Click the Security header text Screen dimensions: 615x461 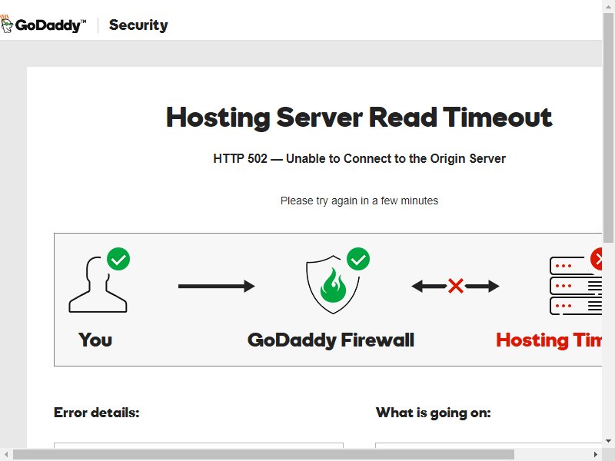coord(138,25)
